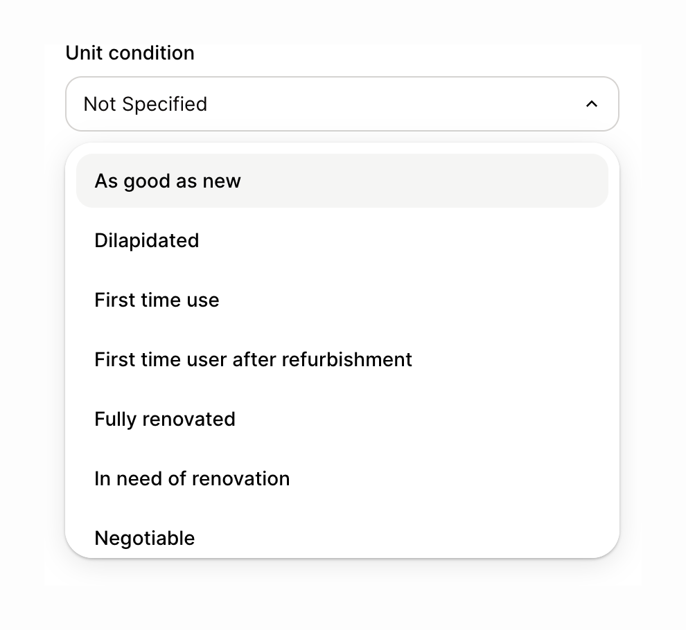
Task: Select the 'Dilapidated' option
Action: click(146, 240)
